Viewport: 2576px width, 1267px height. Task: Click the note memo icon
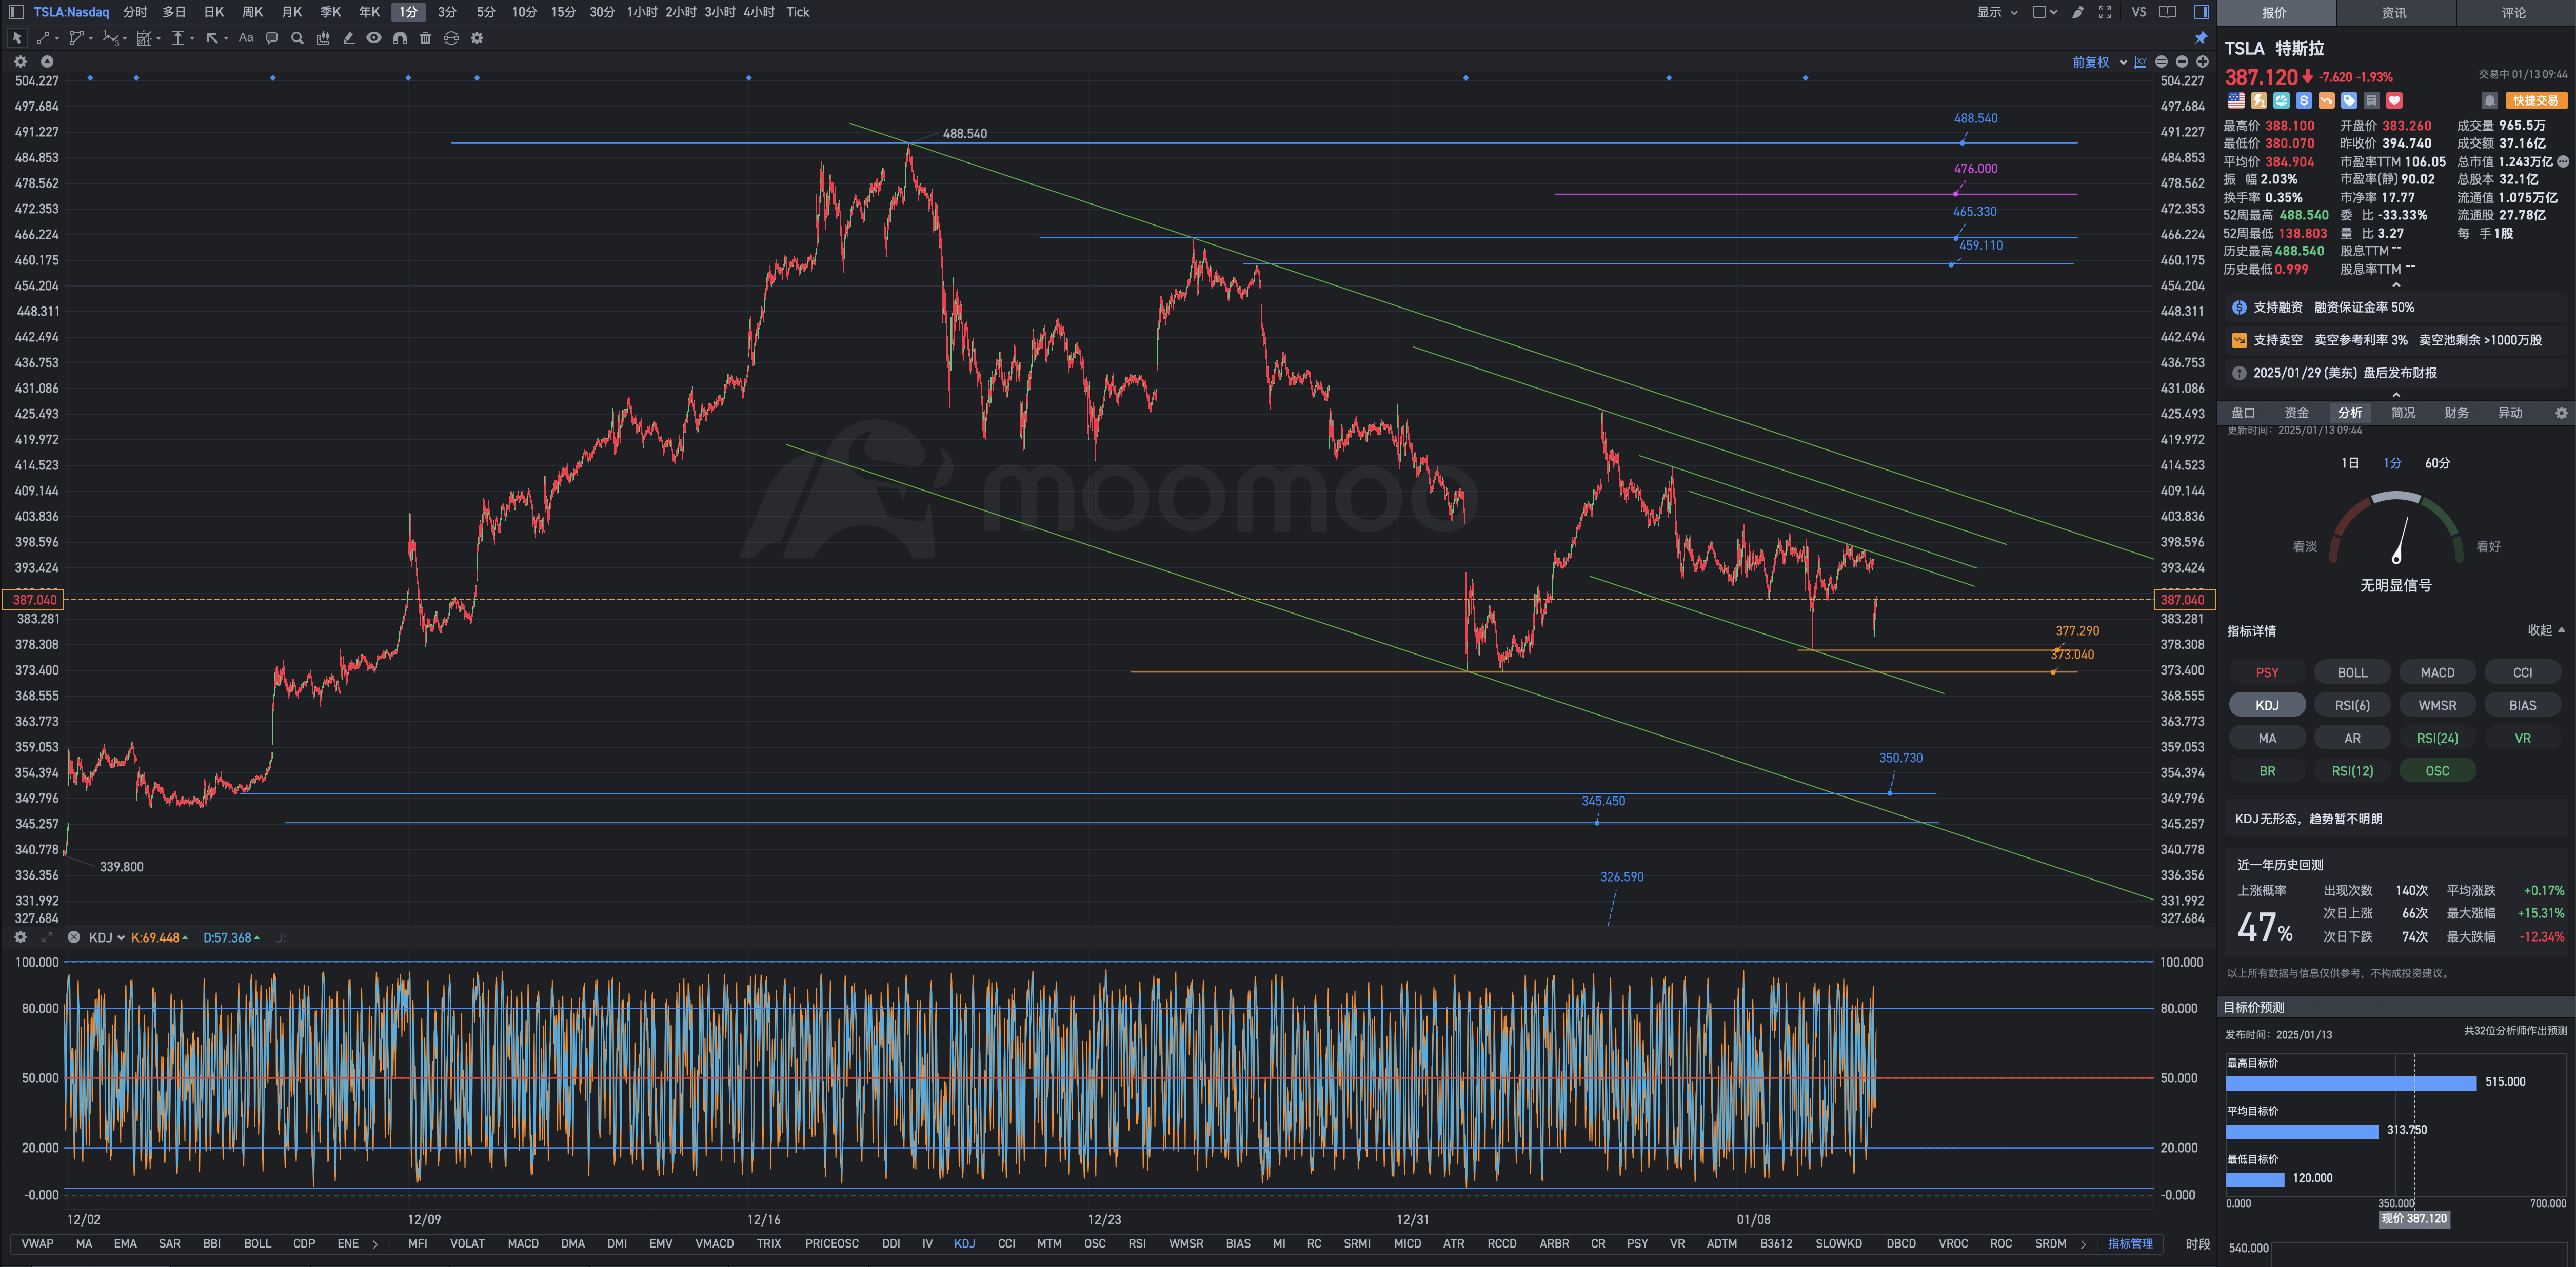(2371, 101)
